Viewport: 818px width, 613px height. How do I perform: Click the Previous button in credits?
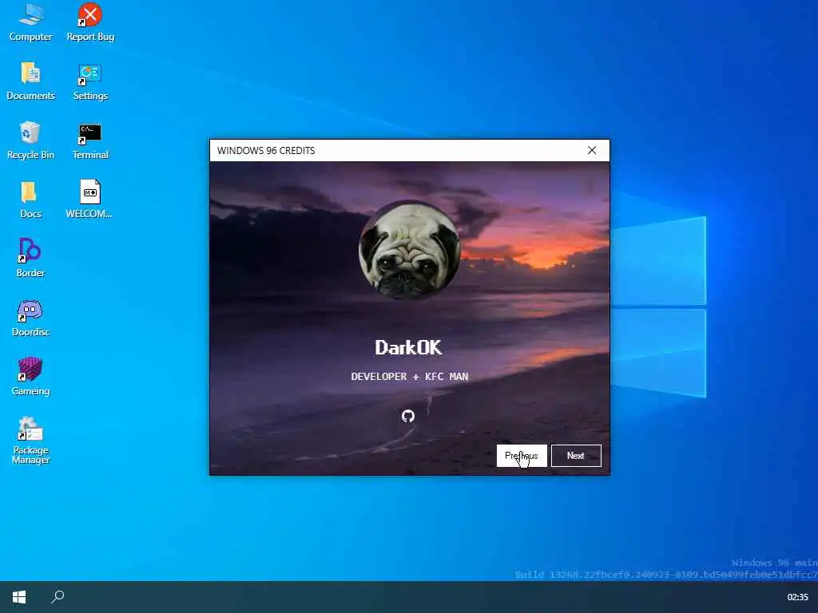pos(522,456)
